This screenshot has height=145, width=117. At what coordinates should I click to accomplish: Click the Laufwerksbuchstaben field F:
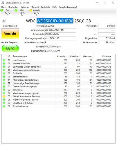pyautogui.click(x=60, y=42)
